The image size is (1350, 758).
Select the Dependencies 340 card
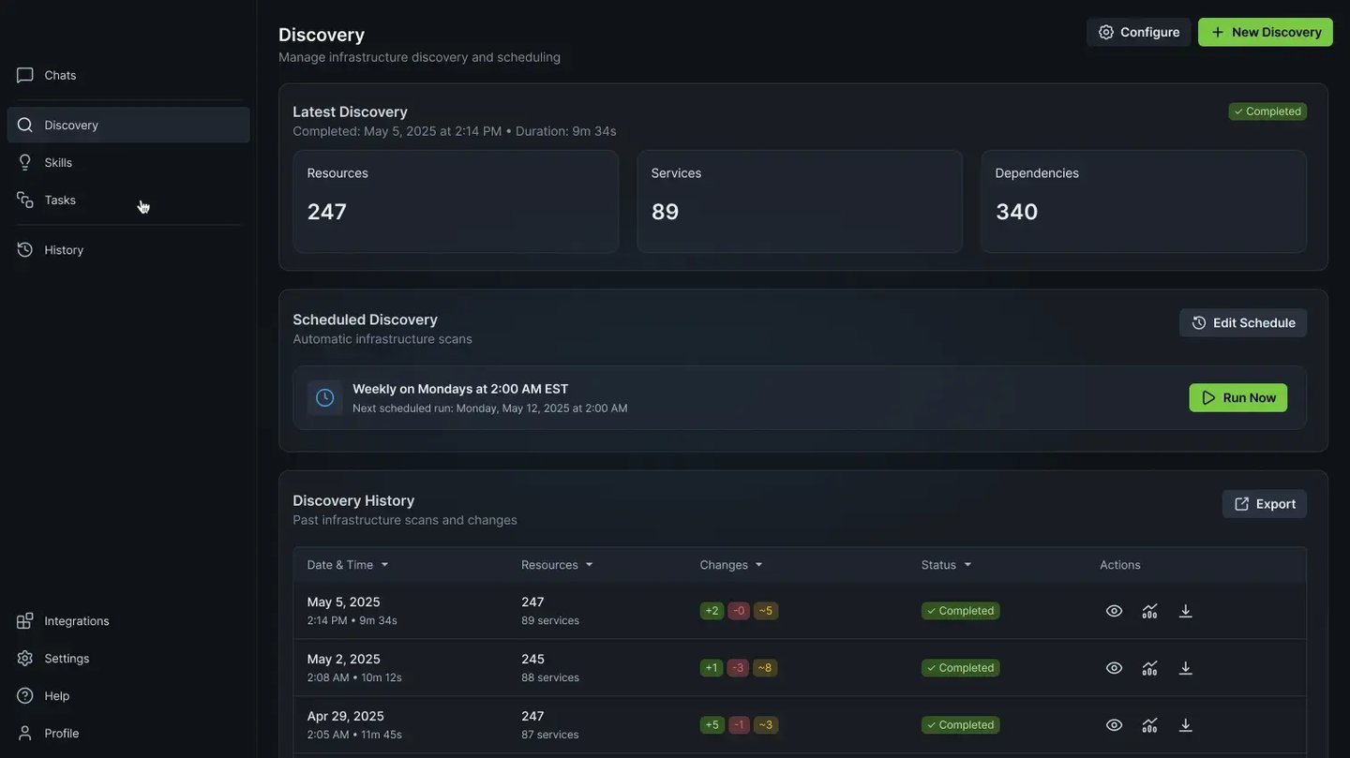coord(1143,201)
